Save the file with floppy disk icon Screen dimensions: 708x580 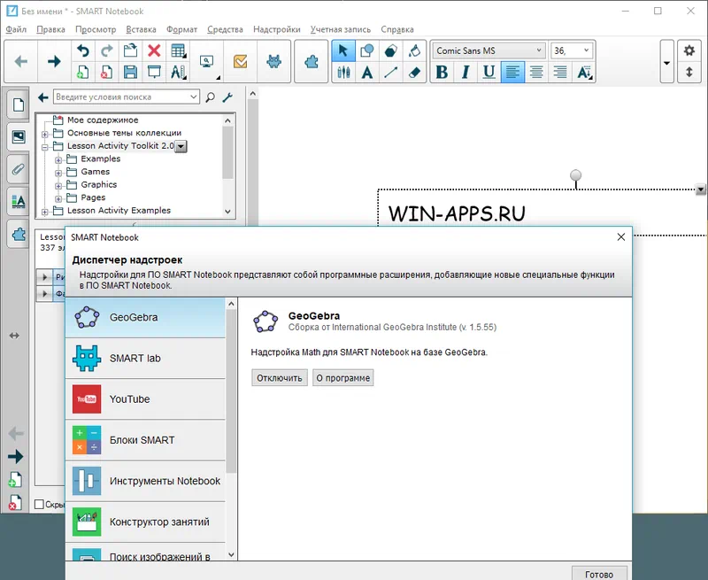[130, 72]
